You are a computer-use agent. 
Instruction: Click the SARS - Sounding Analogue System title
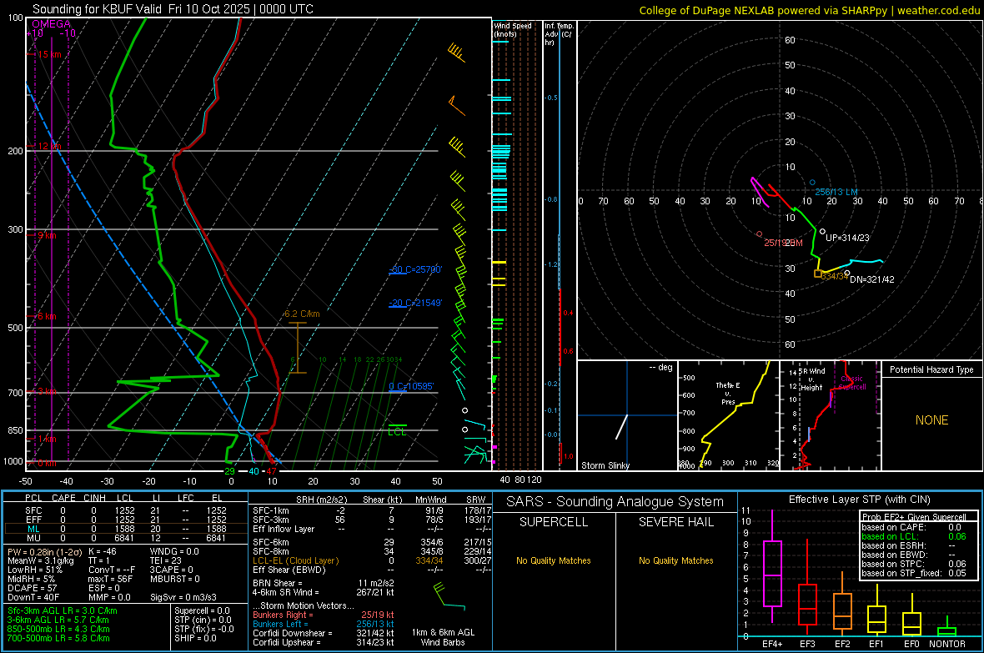tap(615, 502)
